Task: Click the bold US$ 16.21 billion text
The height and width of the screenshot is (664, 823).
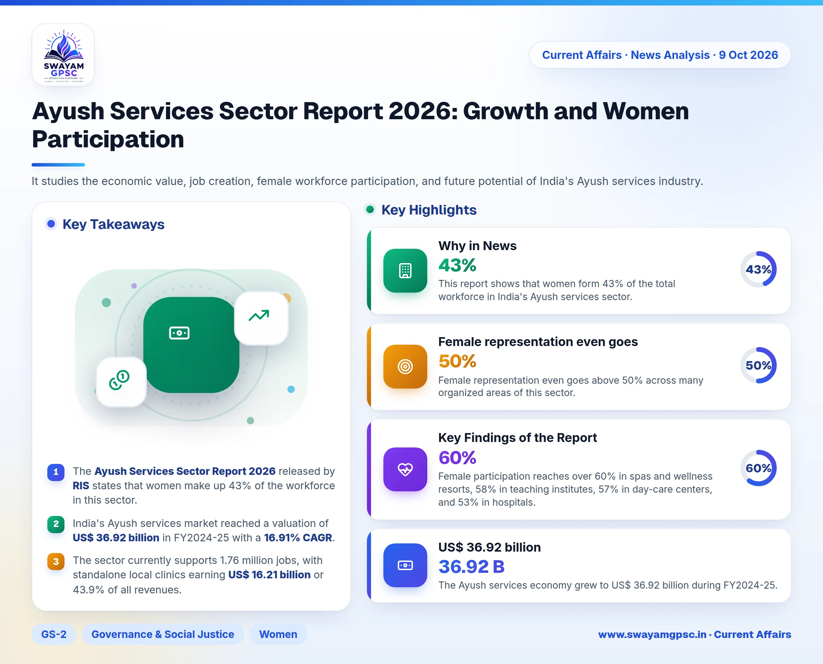Action: click(270, 575)
